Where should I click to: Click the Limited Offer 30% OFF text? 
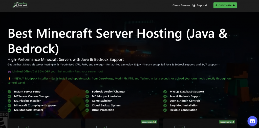[58, 72]
